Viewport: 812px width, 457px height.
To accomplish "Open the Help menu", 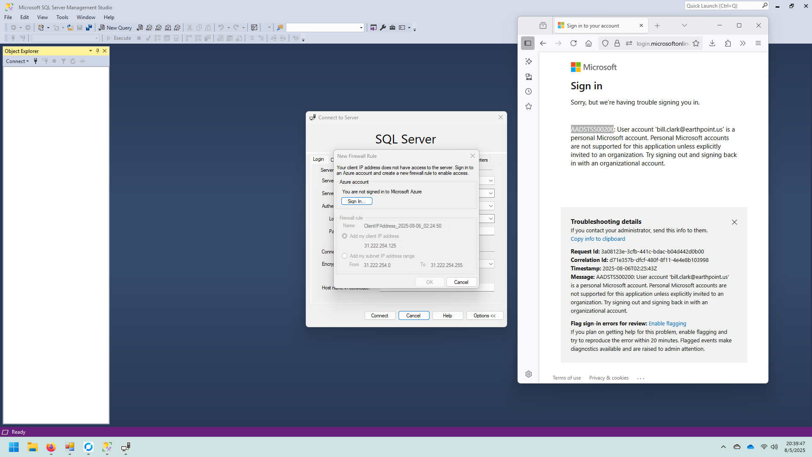I will pyautogui.click(x=109, y=17).
